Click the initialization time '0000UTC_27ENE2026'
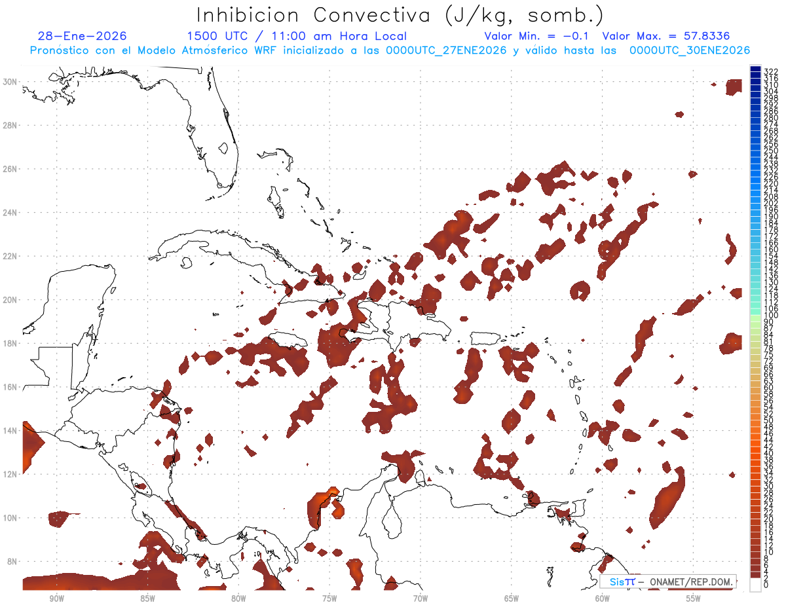Viewport: 786px width, 607px height. (x=445, y=50)
